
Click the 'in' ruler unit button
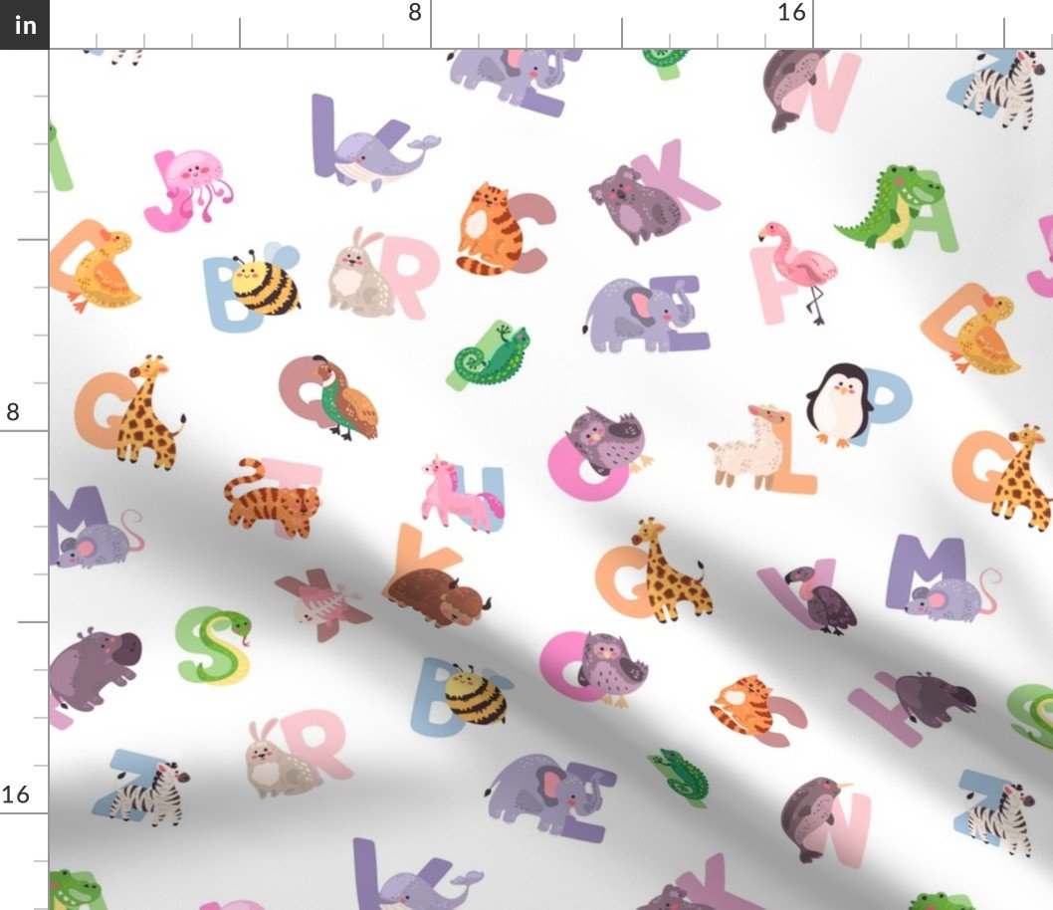coord(24,24)
